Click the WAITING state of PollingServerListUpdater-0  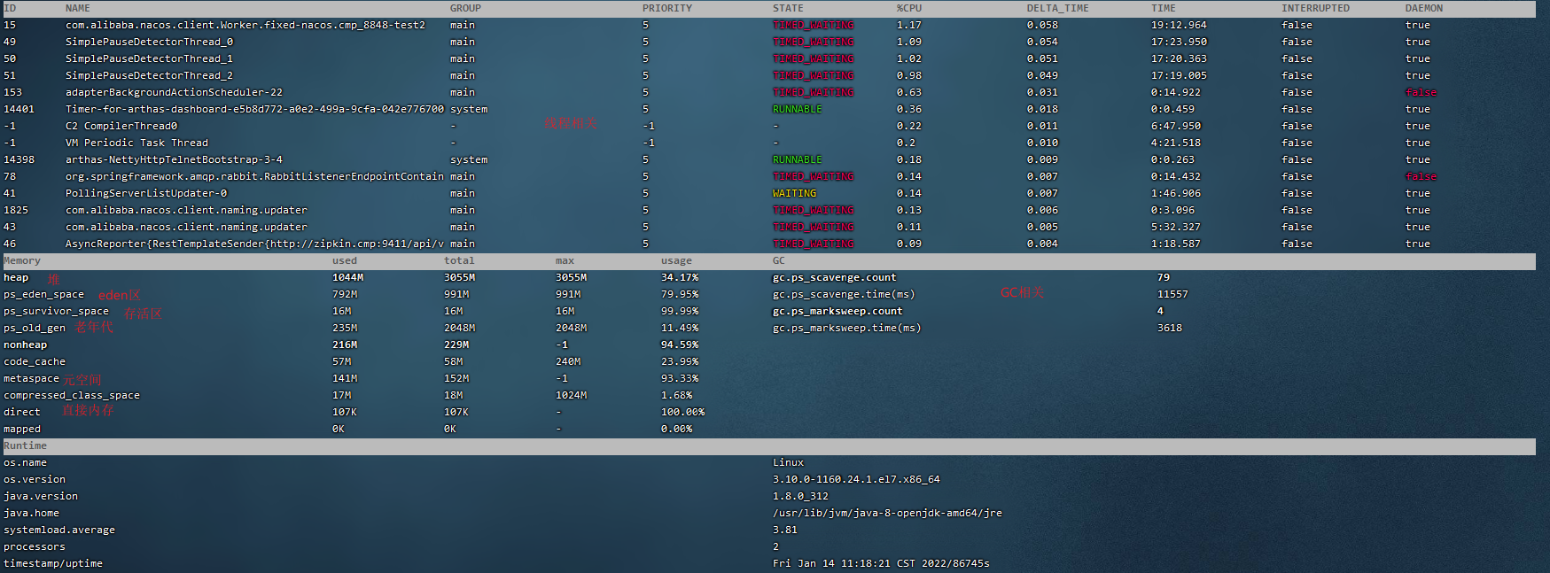794,193
